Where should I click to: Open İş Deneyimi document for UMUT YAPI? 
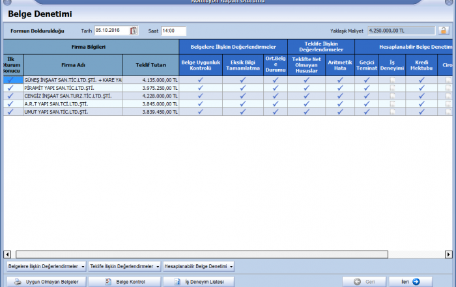coord(392,112)
